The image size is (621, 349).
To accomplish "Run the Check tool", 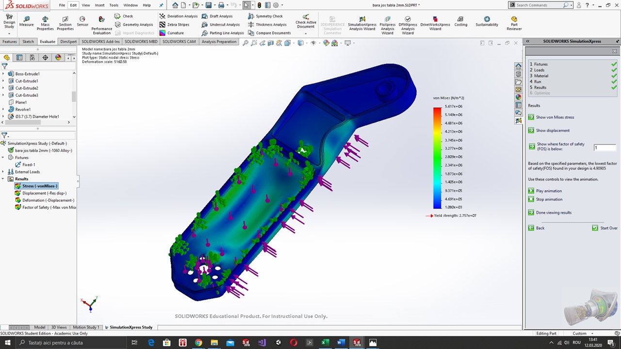I will pyautogui.click(x=124, y=16).
